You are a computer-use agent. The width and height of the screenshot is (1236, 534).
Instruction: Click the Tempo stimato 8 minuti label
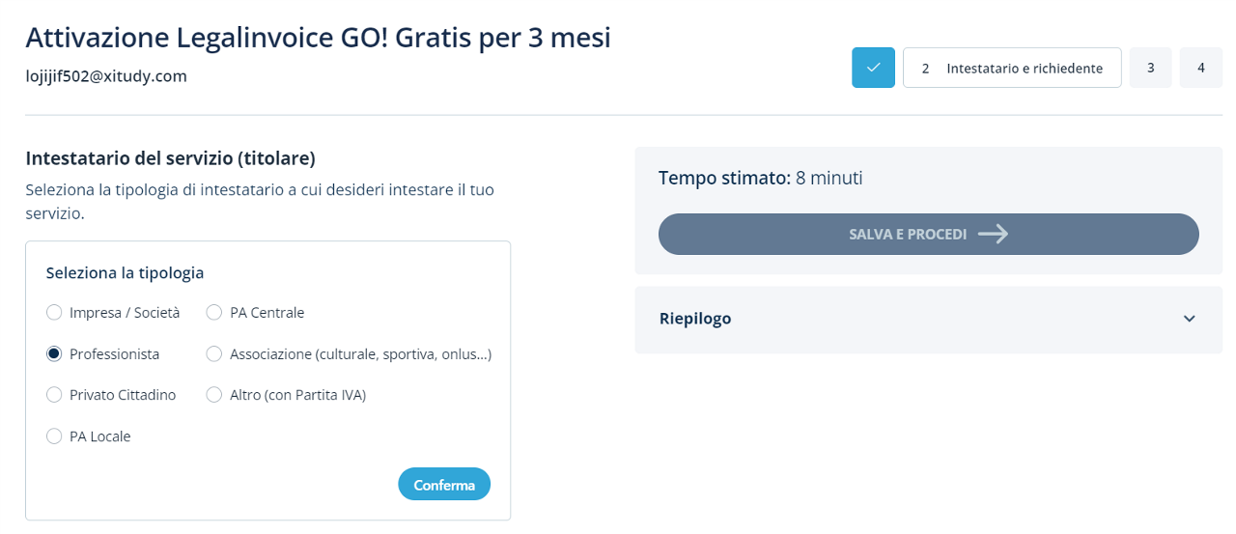[x=760, y=178]
